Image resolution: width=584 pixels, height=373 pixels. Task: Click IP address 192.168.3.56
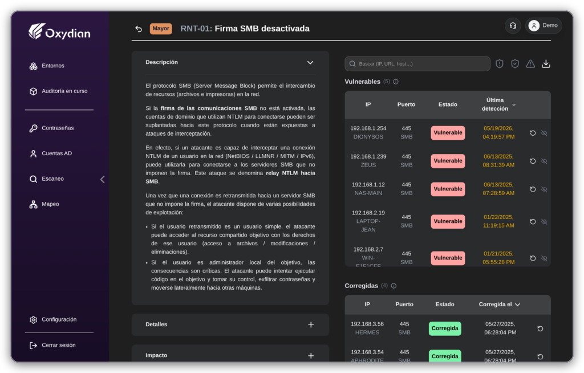click(367, 324)
